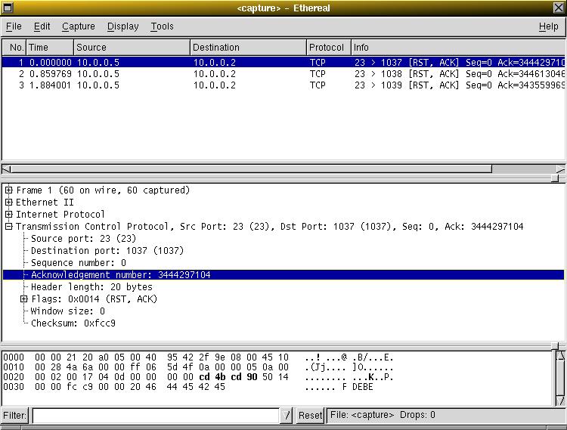Select the Window size: 0 field
Image resolution: width=567 pixels, height=430 pixels.
point(68,311)
